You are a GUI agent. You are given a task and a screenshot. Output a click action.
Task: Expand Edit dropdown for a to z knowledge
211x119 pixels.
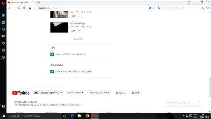pyautogui.click(x=79, y=31)
